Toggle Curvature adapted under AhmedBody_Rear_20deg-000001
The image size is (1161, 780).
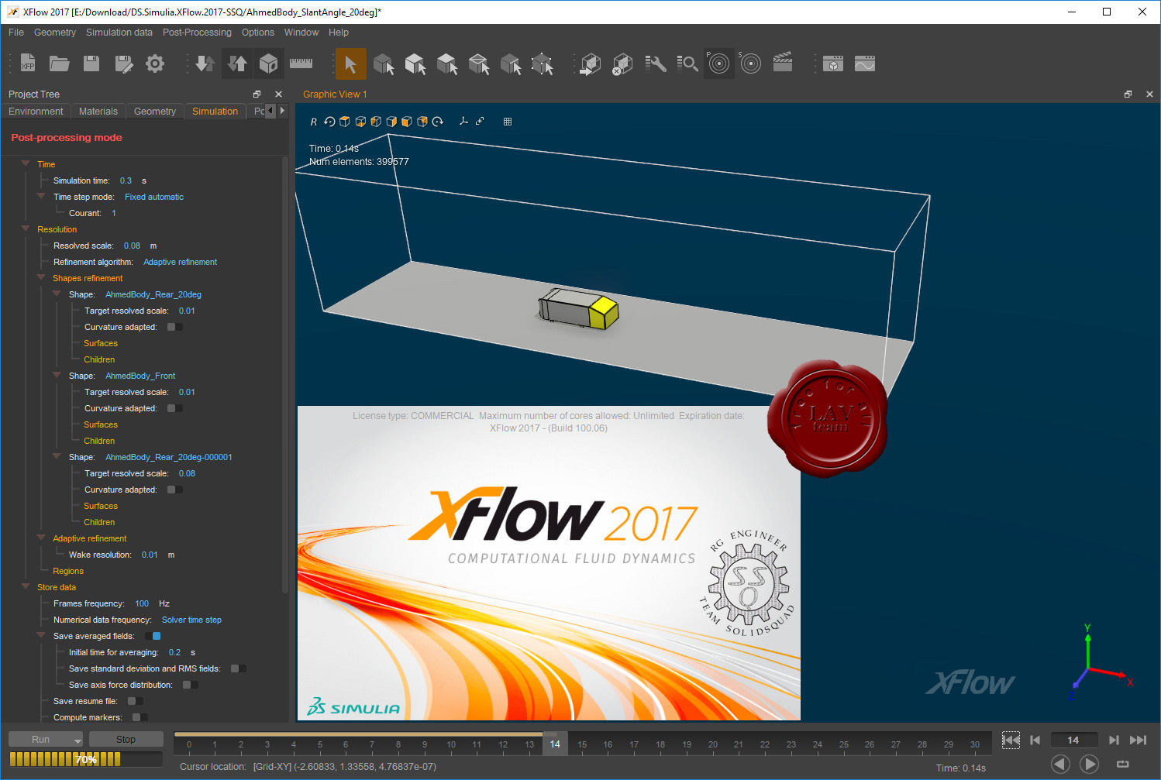pos(175,490)
